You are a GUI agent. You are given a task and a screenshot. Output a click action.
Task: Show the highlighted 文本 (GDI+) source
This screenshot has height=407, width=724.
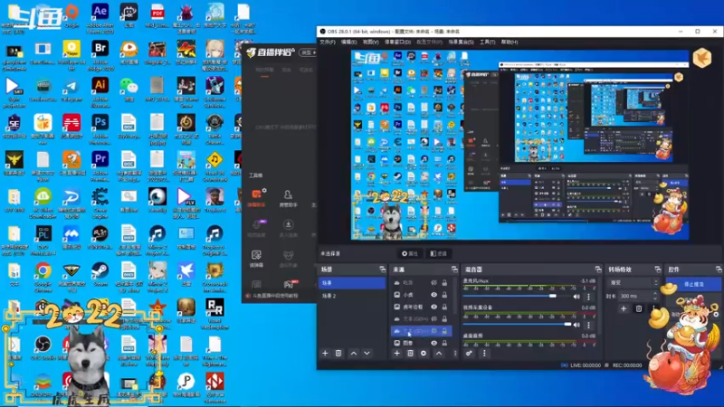pos(434,331)
